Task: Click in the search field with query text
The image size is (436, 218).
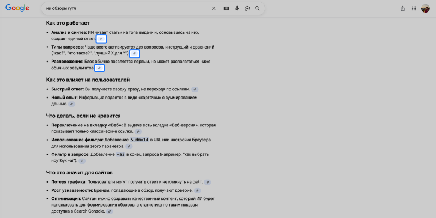Action: click(125, 8)
